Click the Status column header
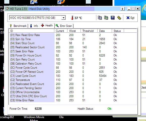Viewport: 146px width, 121px height. (118, 31)
